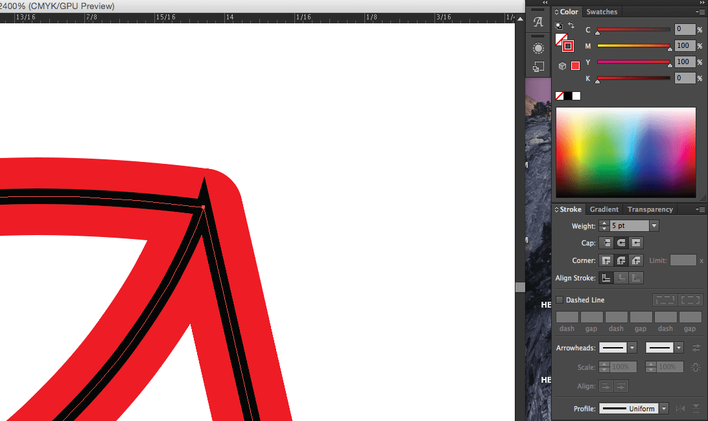Open the stroke Weight dropdown
The height and width of the screenshot is (421, 708).
coord(653,225)
